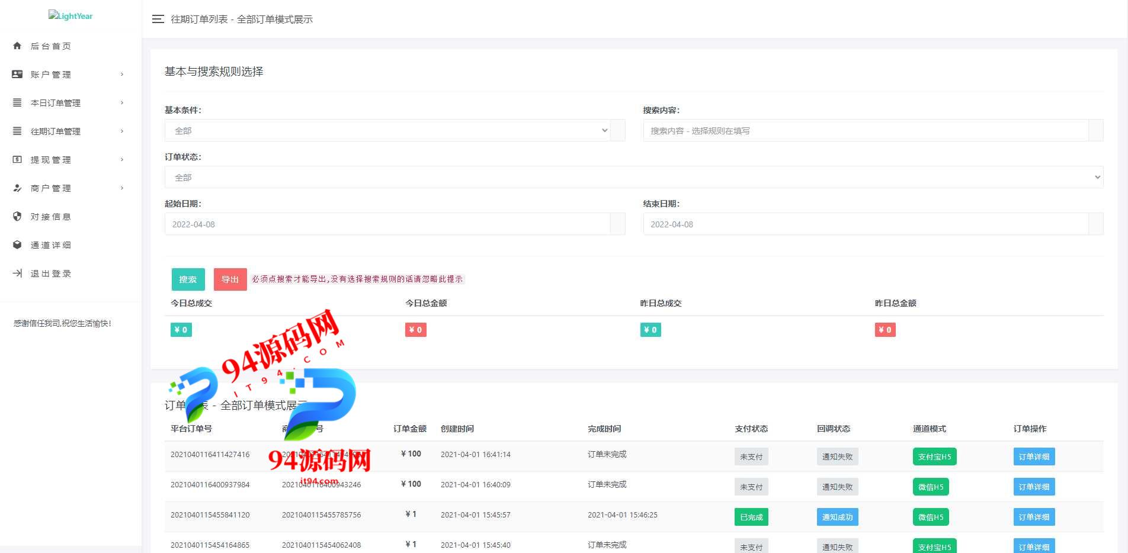Click merchant order number 2021040115455785756
The width and height of the screenshot is (1128, 553).
[x=321, y=515]
